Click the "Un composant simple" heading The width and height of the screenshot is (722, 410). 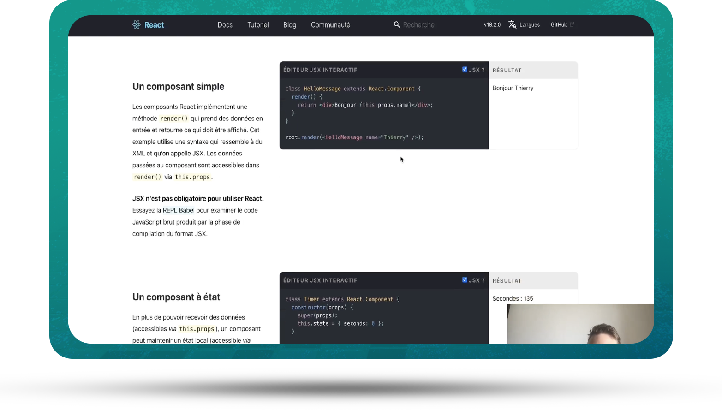[x=178, y=87]
